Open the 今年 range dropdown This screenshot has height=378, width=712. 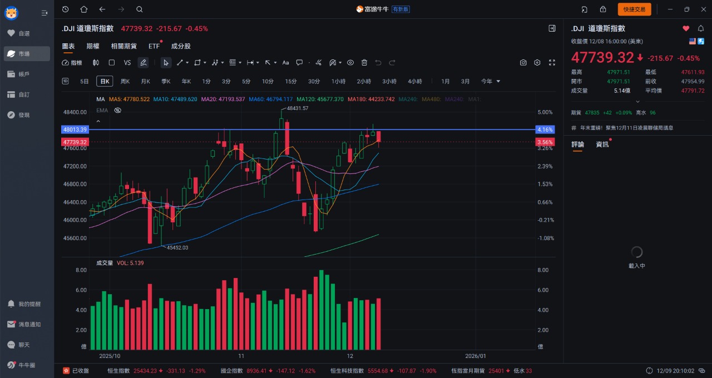point(491,81)
